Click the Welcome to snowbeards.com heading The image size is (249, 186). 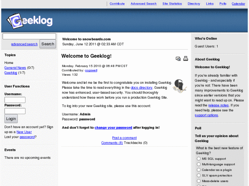click(86, 39)
